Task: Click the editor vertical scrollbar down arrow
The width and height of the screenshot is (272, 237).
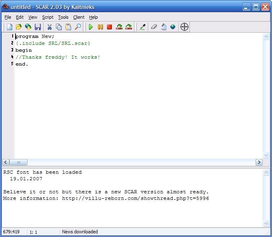Action: 266,155
